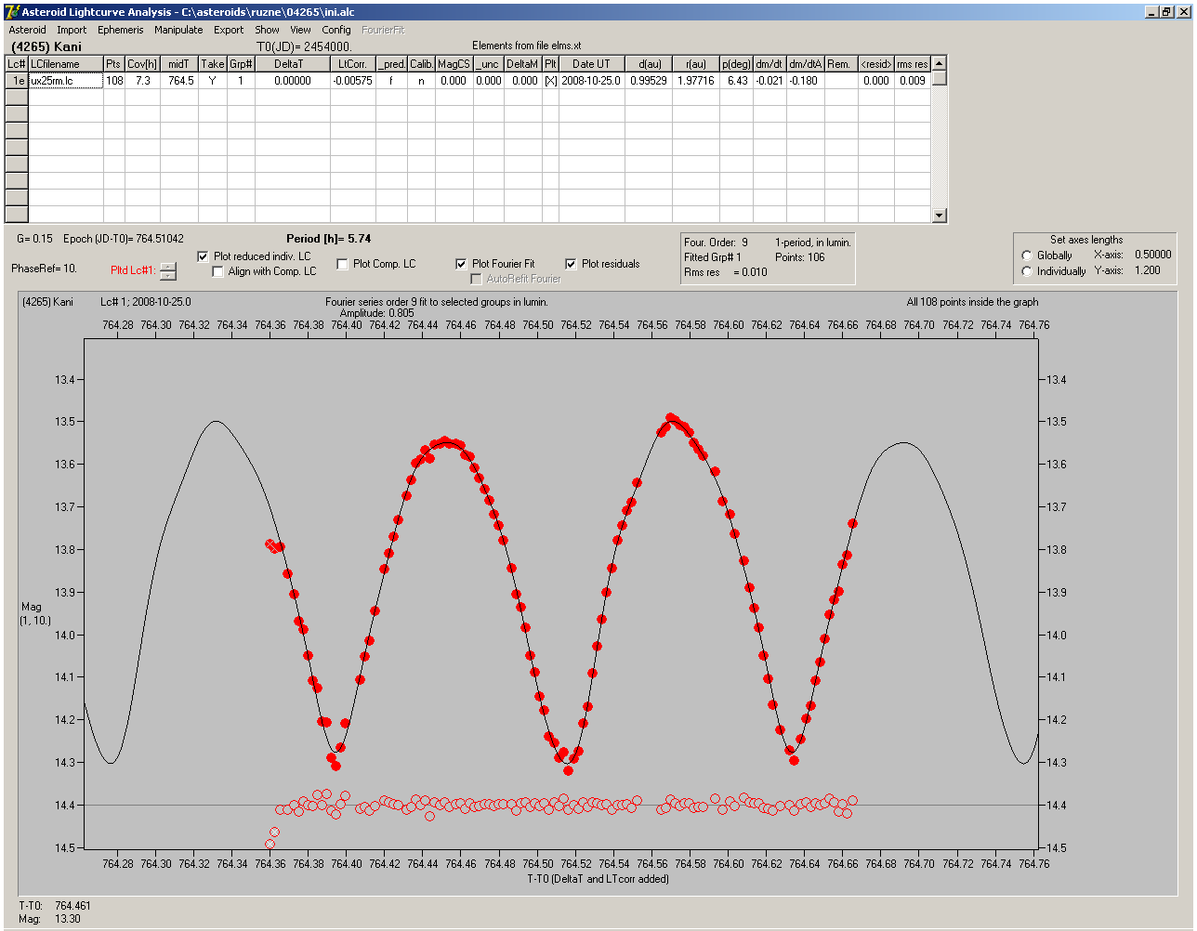Click the LtCorr. column header
This screenshot has height=931, width=1197.
353,64
